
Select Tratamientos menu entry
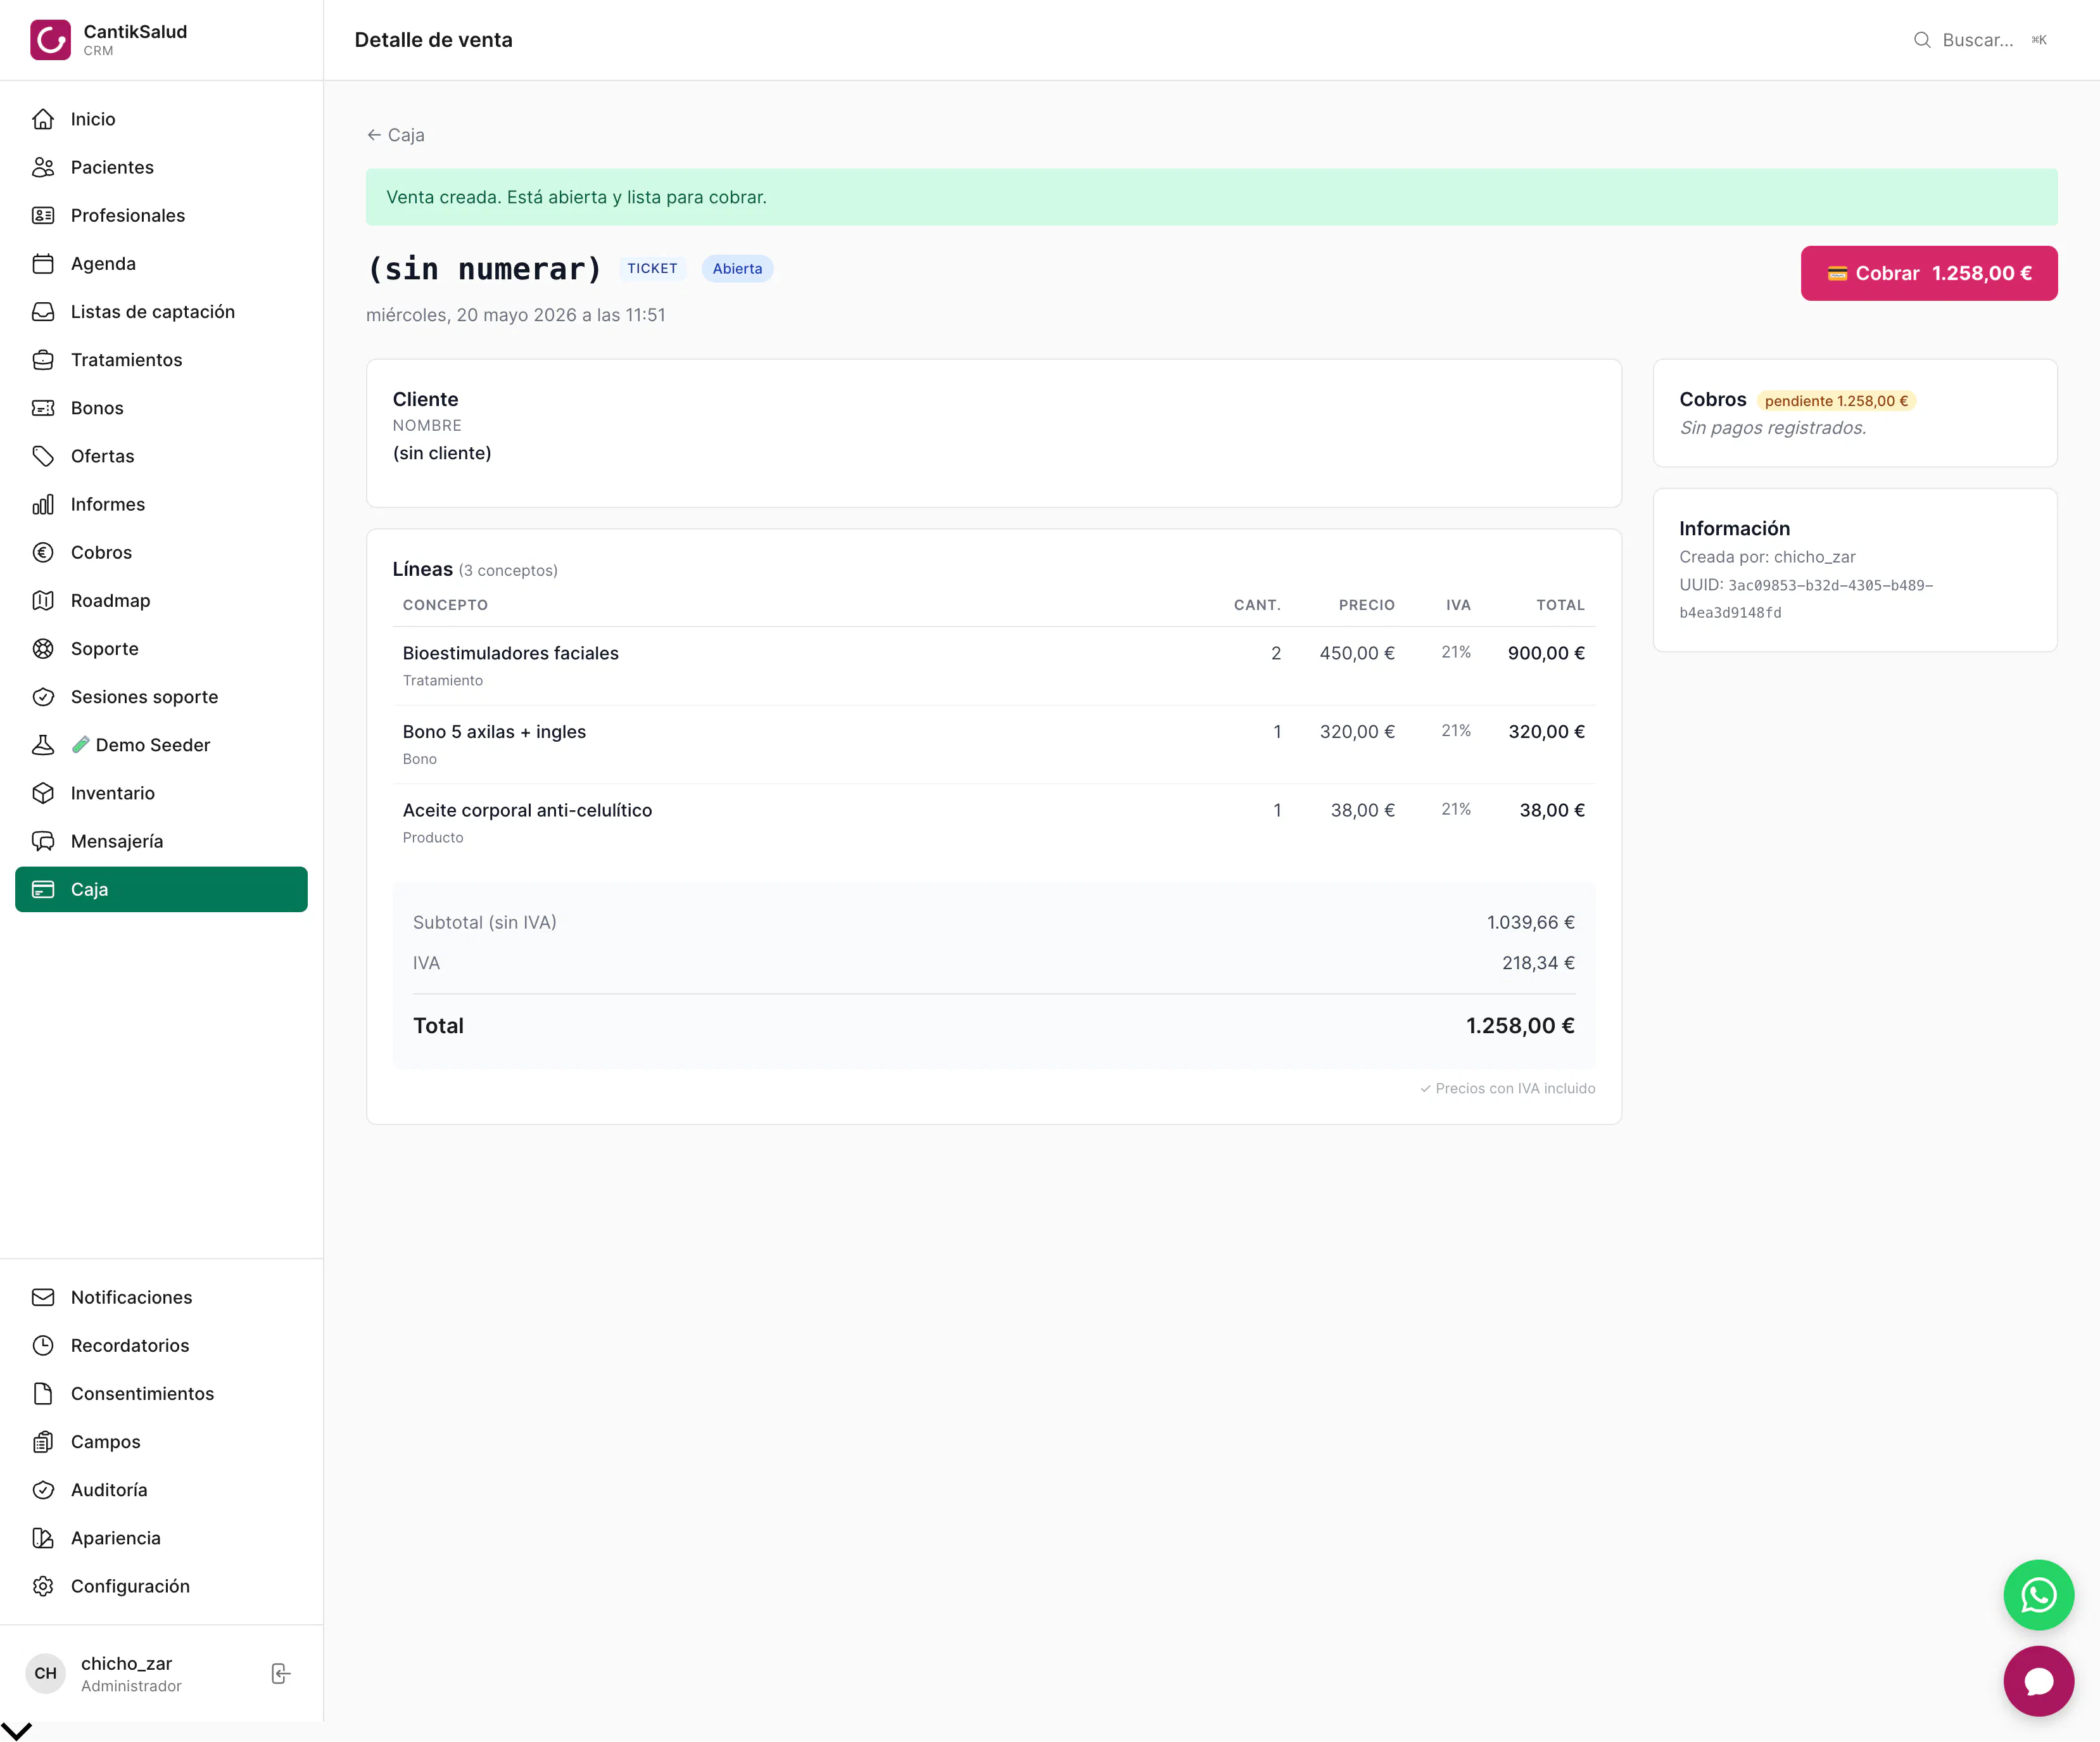click(161, 360)
